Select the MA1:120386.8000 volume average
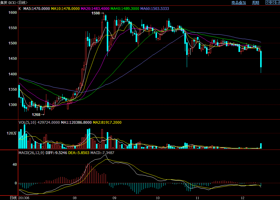 76,123
